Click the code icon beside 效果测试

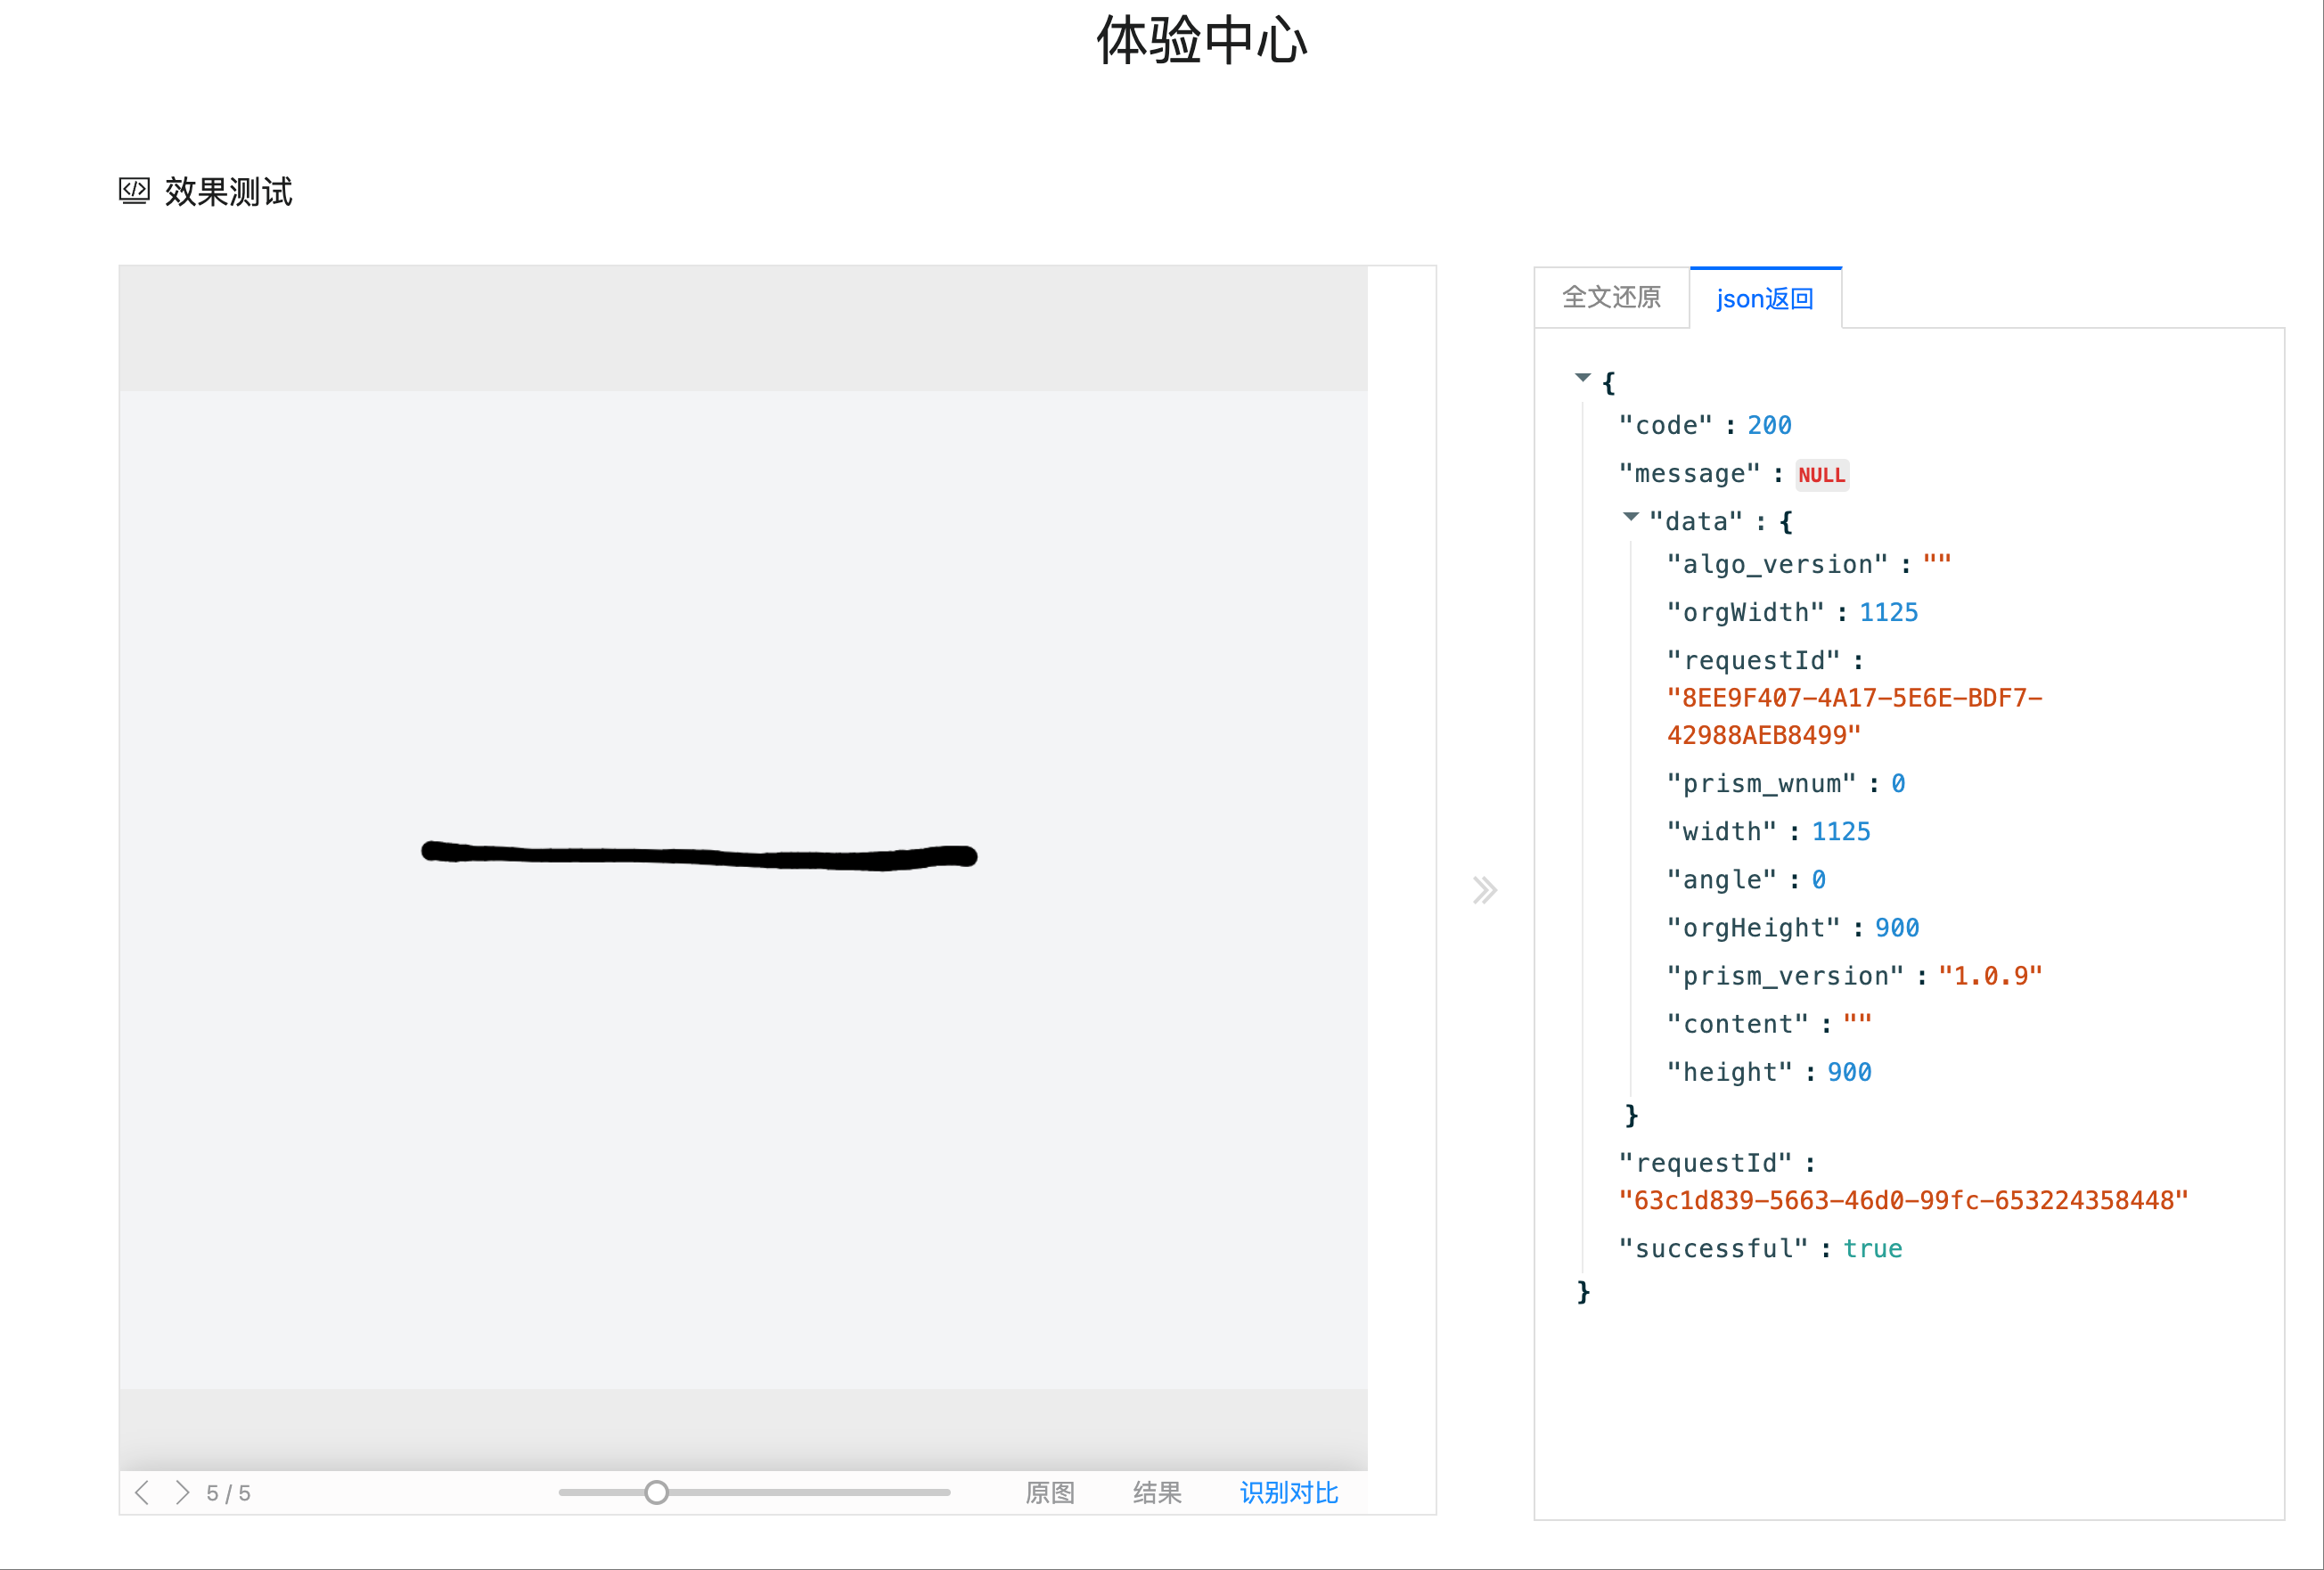point(134,191)
